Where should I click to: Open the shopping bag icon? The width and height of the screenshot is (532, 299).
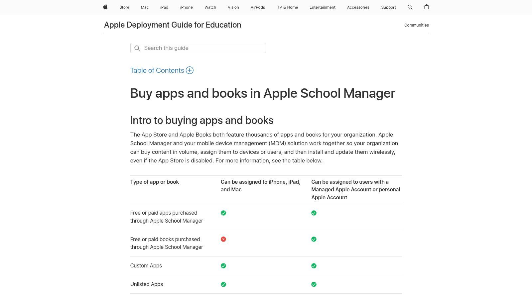point(426,7)
